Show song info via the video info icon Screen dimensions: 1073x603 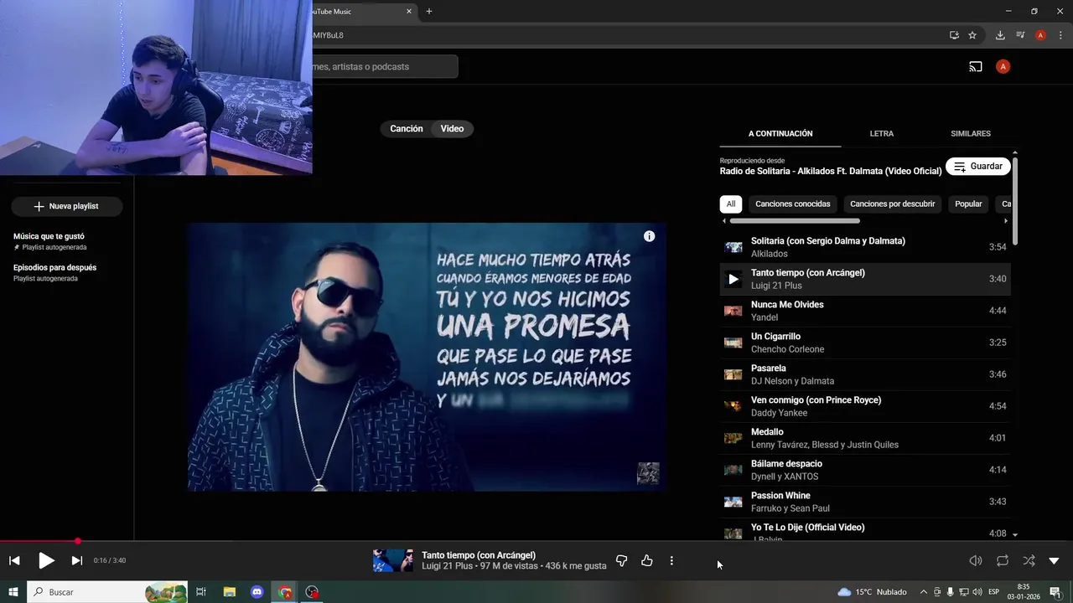649,236
